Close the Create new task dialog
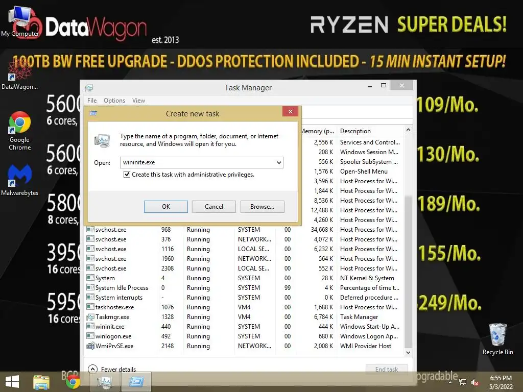 tap(290, 112)
